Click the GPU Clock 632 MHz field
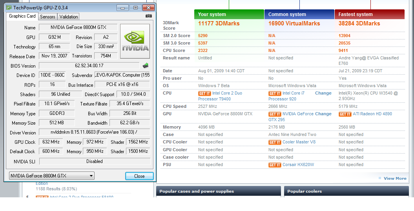This screenshot has height=211, width=414. (51, 142)
